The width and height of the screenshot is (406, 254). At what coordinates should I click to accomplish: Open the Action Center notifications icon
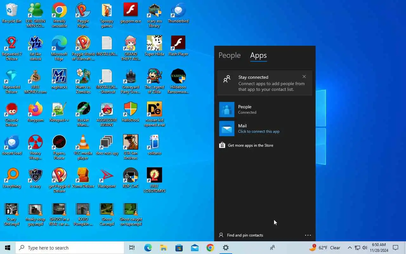396,248
